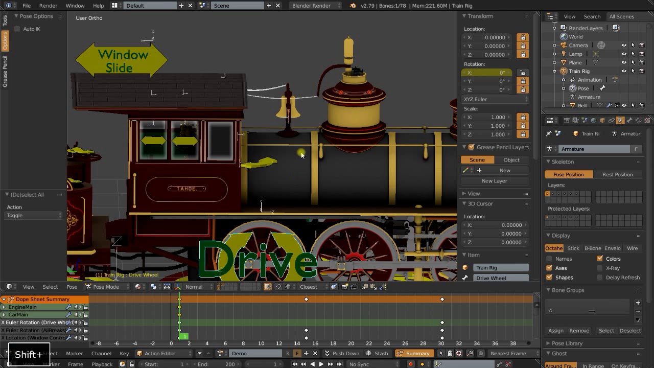Collapse the Dope Sheet Summary row

click(4, 299)
